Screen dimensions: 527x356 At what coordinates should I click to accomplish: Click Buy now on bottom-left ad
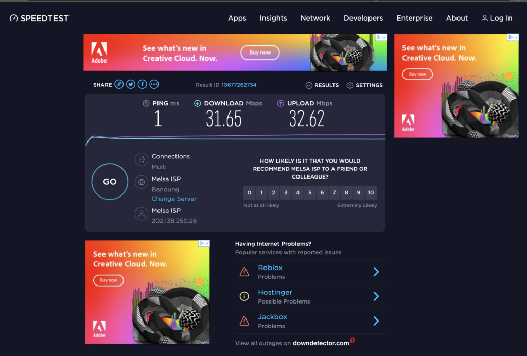pos(109,280)
